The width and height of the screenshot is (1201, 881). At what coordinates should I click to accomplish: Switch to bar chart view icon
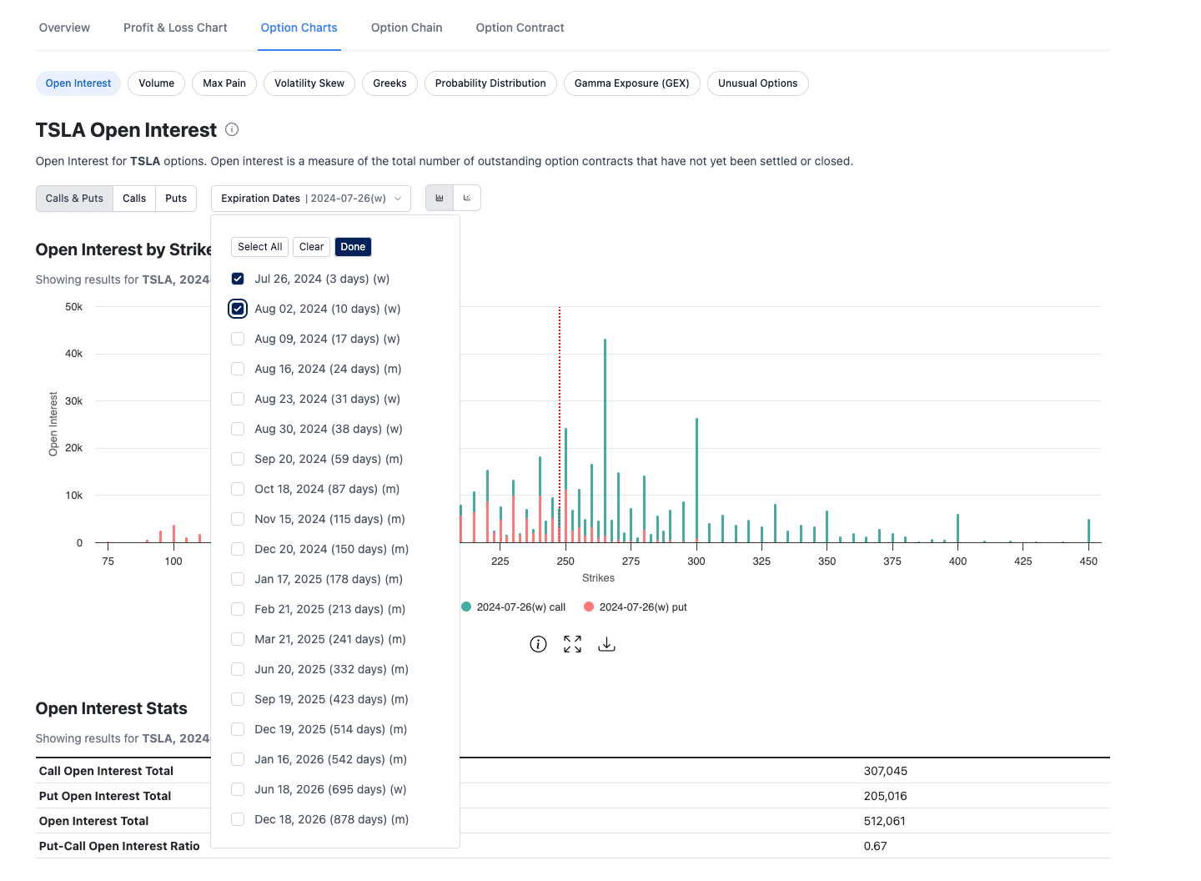pyautogui.click(x=440, y=199)
